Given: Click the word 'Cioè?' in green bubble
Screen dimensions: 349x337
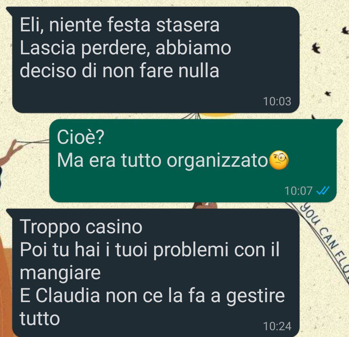Looking at the screenshot, I should (x=80, y=137).
